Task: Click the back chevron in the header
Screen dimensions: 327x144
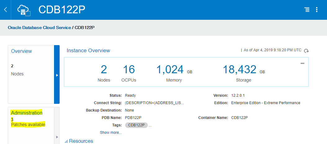Action: pos(5,10)
